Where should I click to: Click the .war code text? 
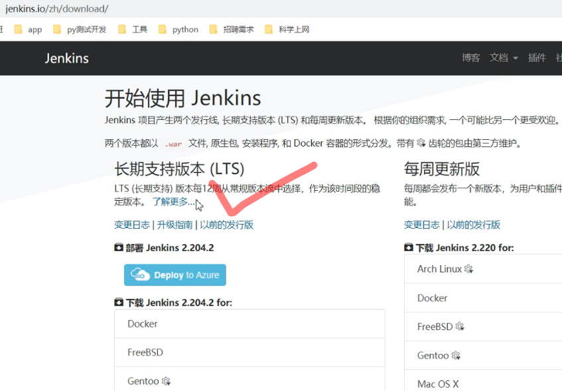click(x=173, y=144)
